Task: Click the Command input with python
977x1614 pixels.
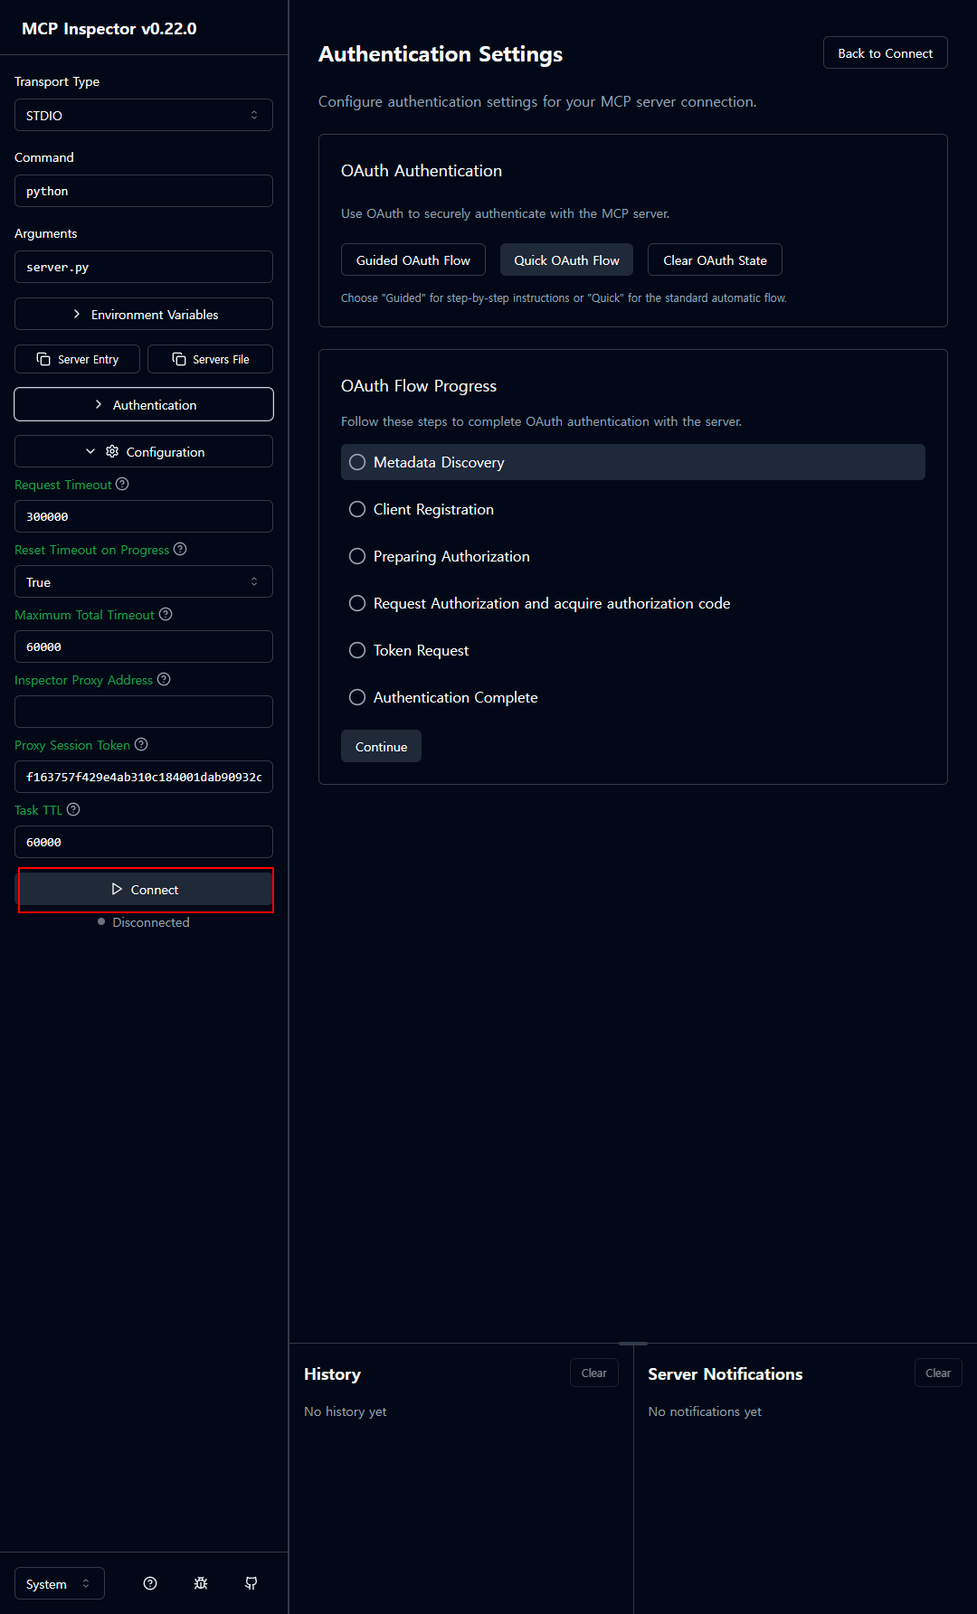Action: coord(144,191)
